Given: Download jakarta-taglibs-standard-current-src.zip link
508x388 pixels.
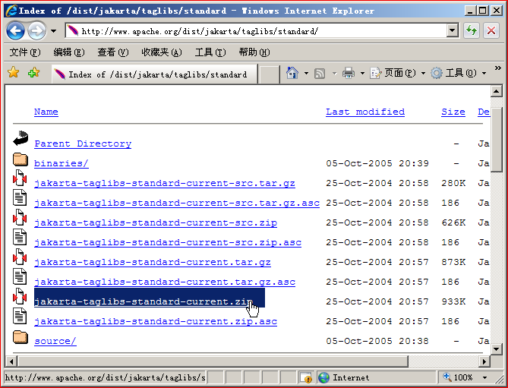Looking at the screenshot, I should 156,222.
